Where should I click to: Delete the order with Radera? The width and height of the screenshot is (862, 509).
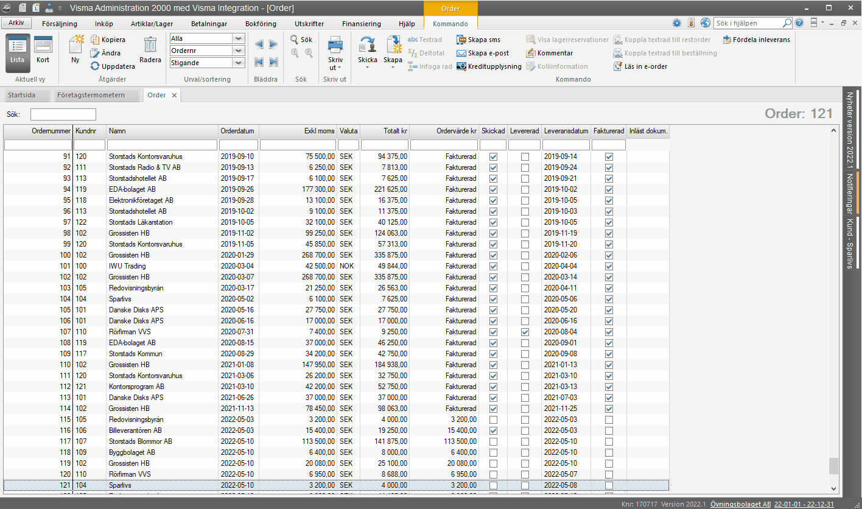[150, 50]
